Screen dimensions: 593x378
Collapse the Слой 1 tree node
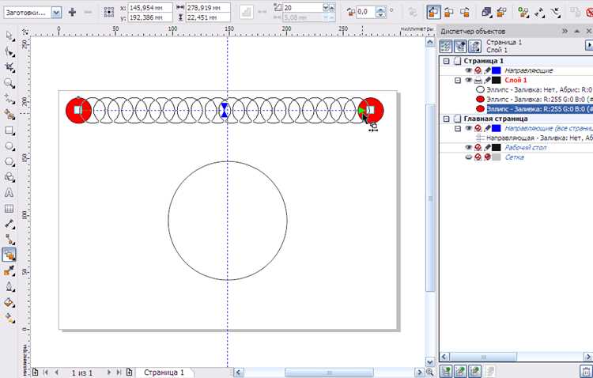458,80
